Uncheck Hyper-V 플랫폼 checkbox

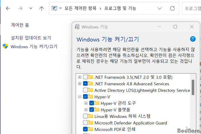pos(92,109)
